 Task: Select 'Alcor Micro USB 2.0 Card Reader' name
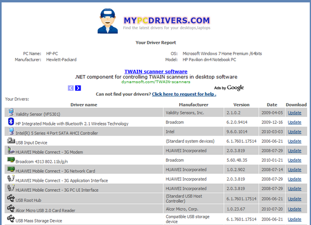[45, 210]
